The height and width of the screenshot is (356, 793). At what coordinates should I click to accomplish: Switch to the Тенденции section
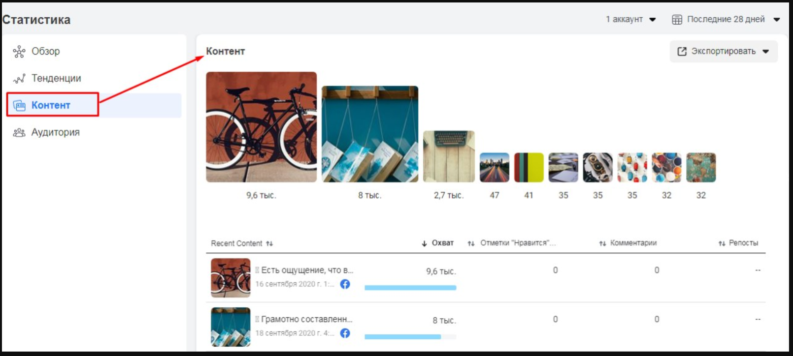[x=56, y=79]
